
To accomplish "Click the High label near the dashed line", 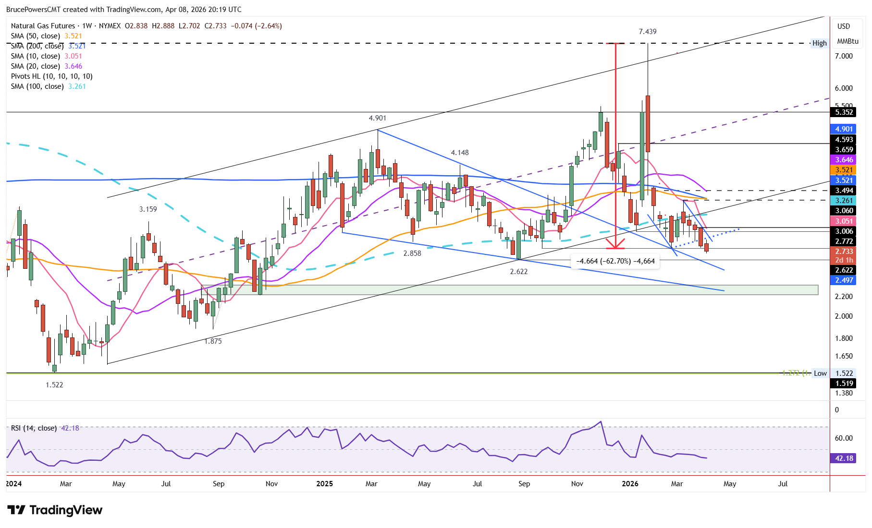I will 820,43.
